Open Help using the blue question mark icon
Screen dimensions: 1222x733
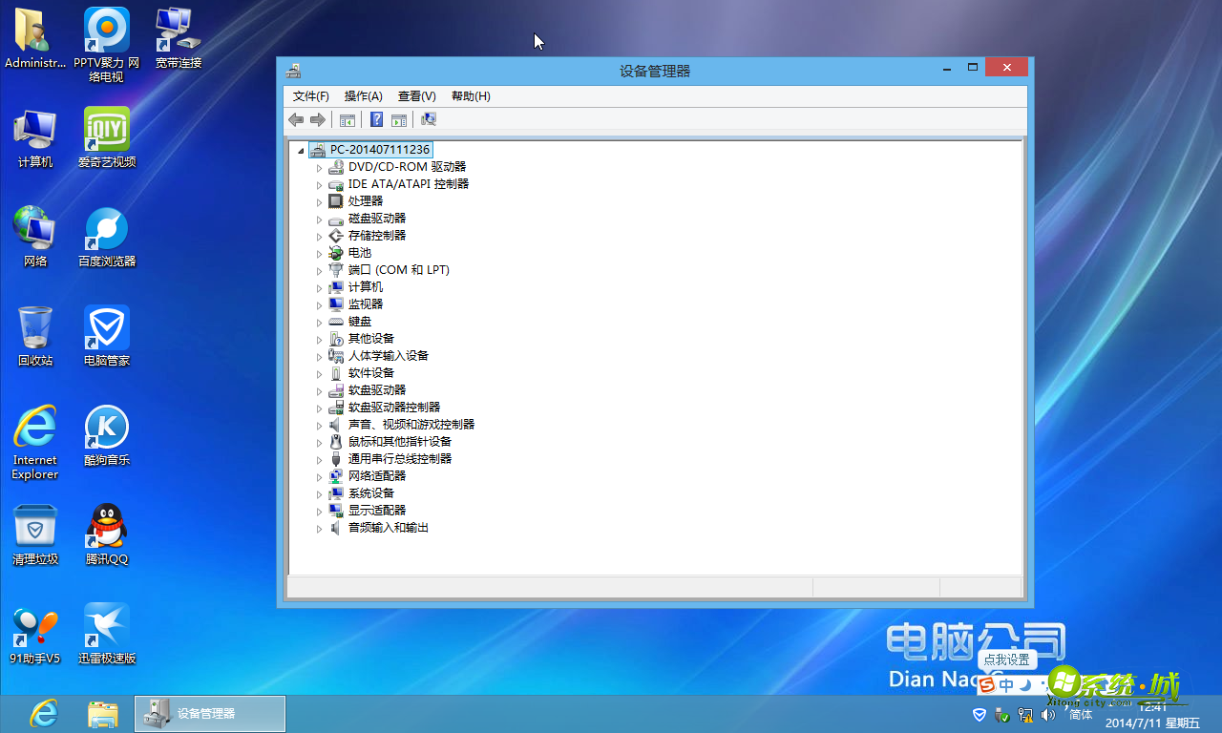[375, 119]
